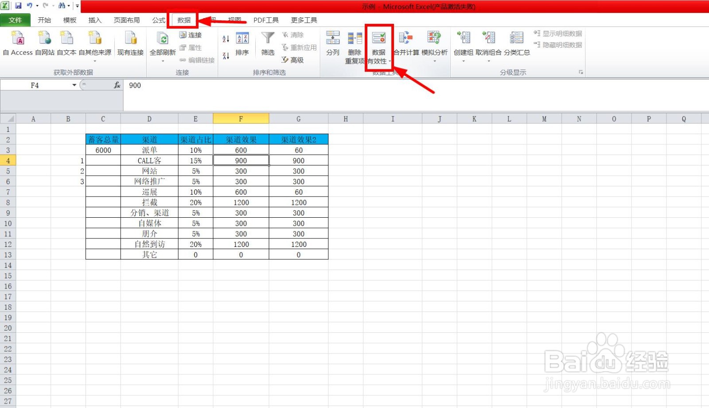Sort ascending A to Z

click(x=226, y=39)
